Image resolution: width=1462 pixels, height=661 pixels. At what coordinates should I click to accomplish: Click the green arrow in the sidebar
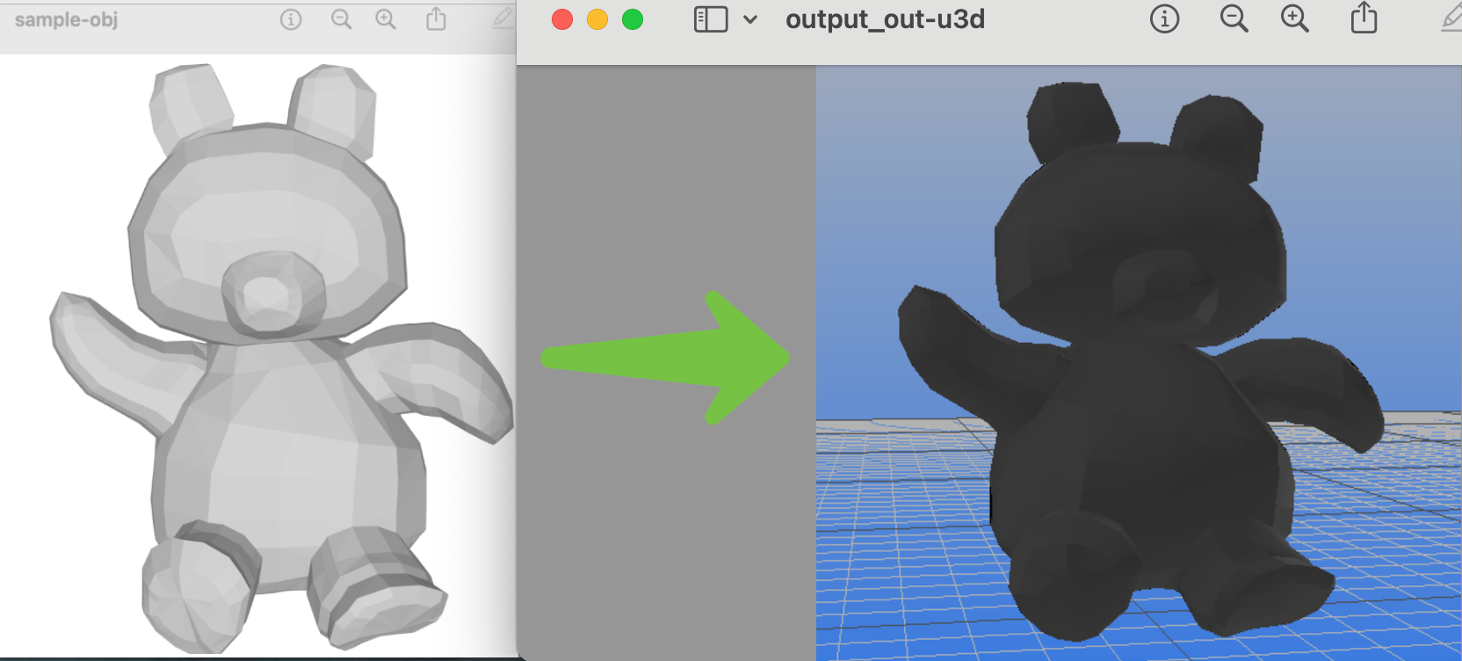(x=668, y=358)
